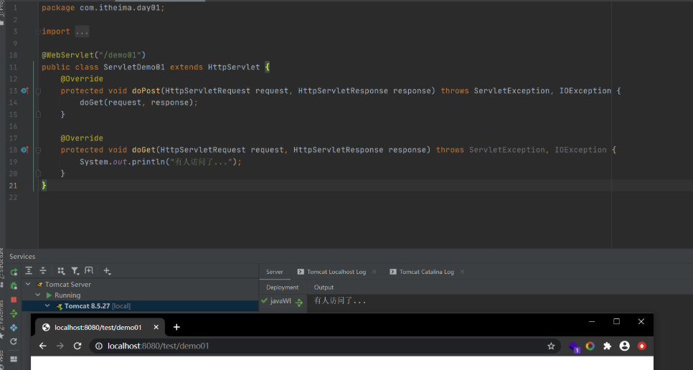Click the layout icon below Services refresh

tap(14, 359)
